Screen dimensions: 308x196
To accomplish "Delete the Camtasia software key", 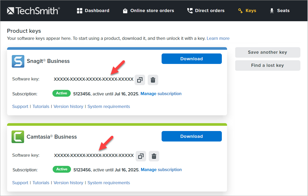I will point(154,156).
